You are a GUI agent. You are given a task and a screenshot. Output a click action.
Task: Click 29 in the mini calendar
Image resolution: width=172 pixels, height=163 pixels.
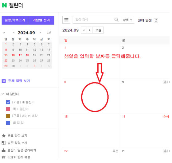click(6, 66)
